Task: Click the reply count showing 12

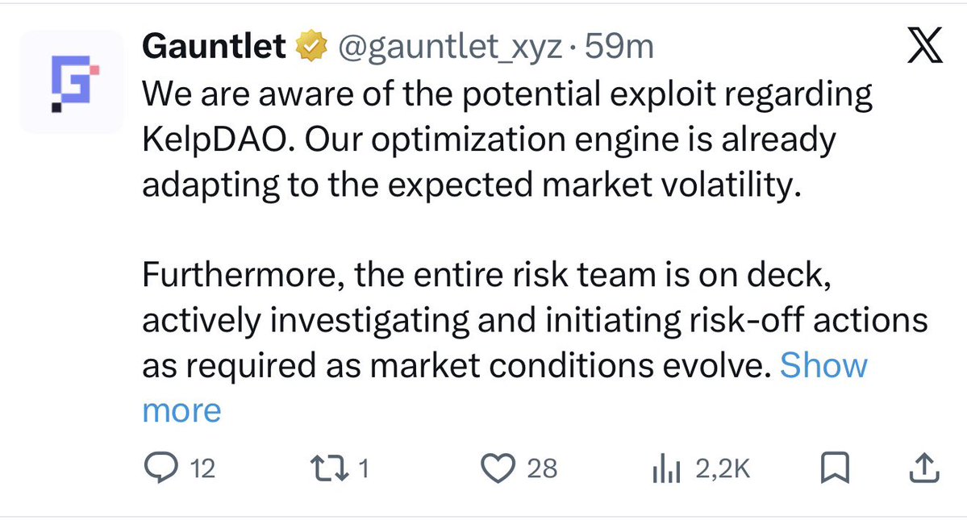Action: [202, 468]
